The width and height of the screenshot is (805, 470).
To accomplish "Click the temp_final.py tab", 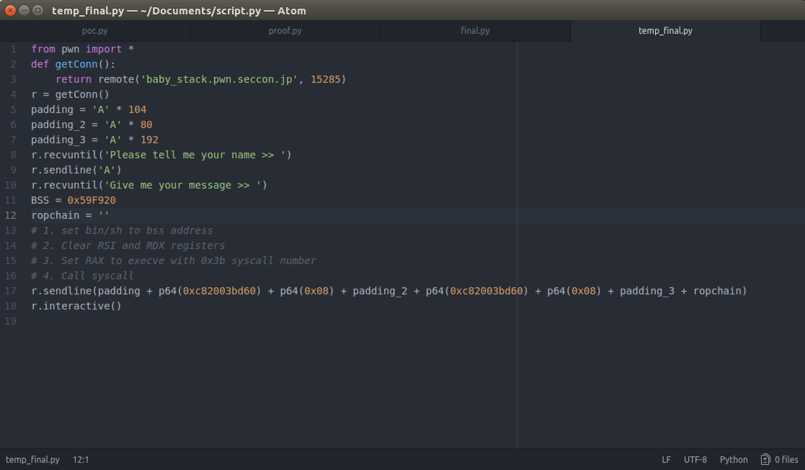I will [x=665, y=31].
